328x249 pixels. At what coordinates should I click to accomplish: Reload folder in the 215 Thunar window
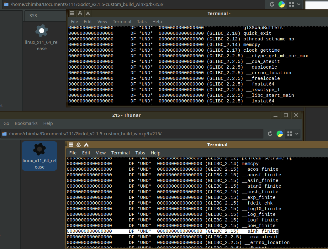click(270, 134)
